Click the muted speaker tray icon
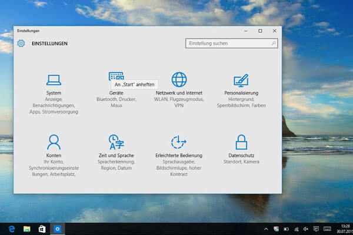The height and width of the screenshot is (235, 353). [x=306, y=229]
